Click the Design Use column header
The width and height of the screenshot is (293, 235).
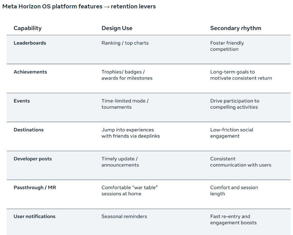click(117, 28)
